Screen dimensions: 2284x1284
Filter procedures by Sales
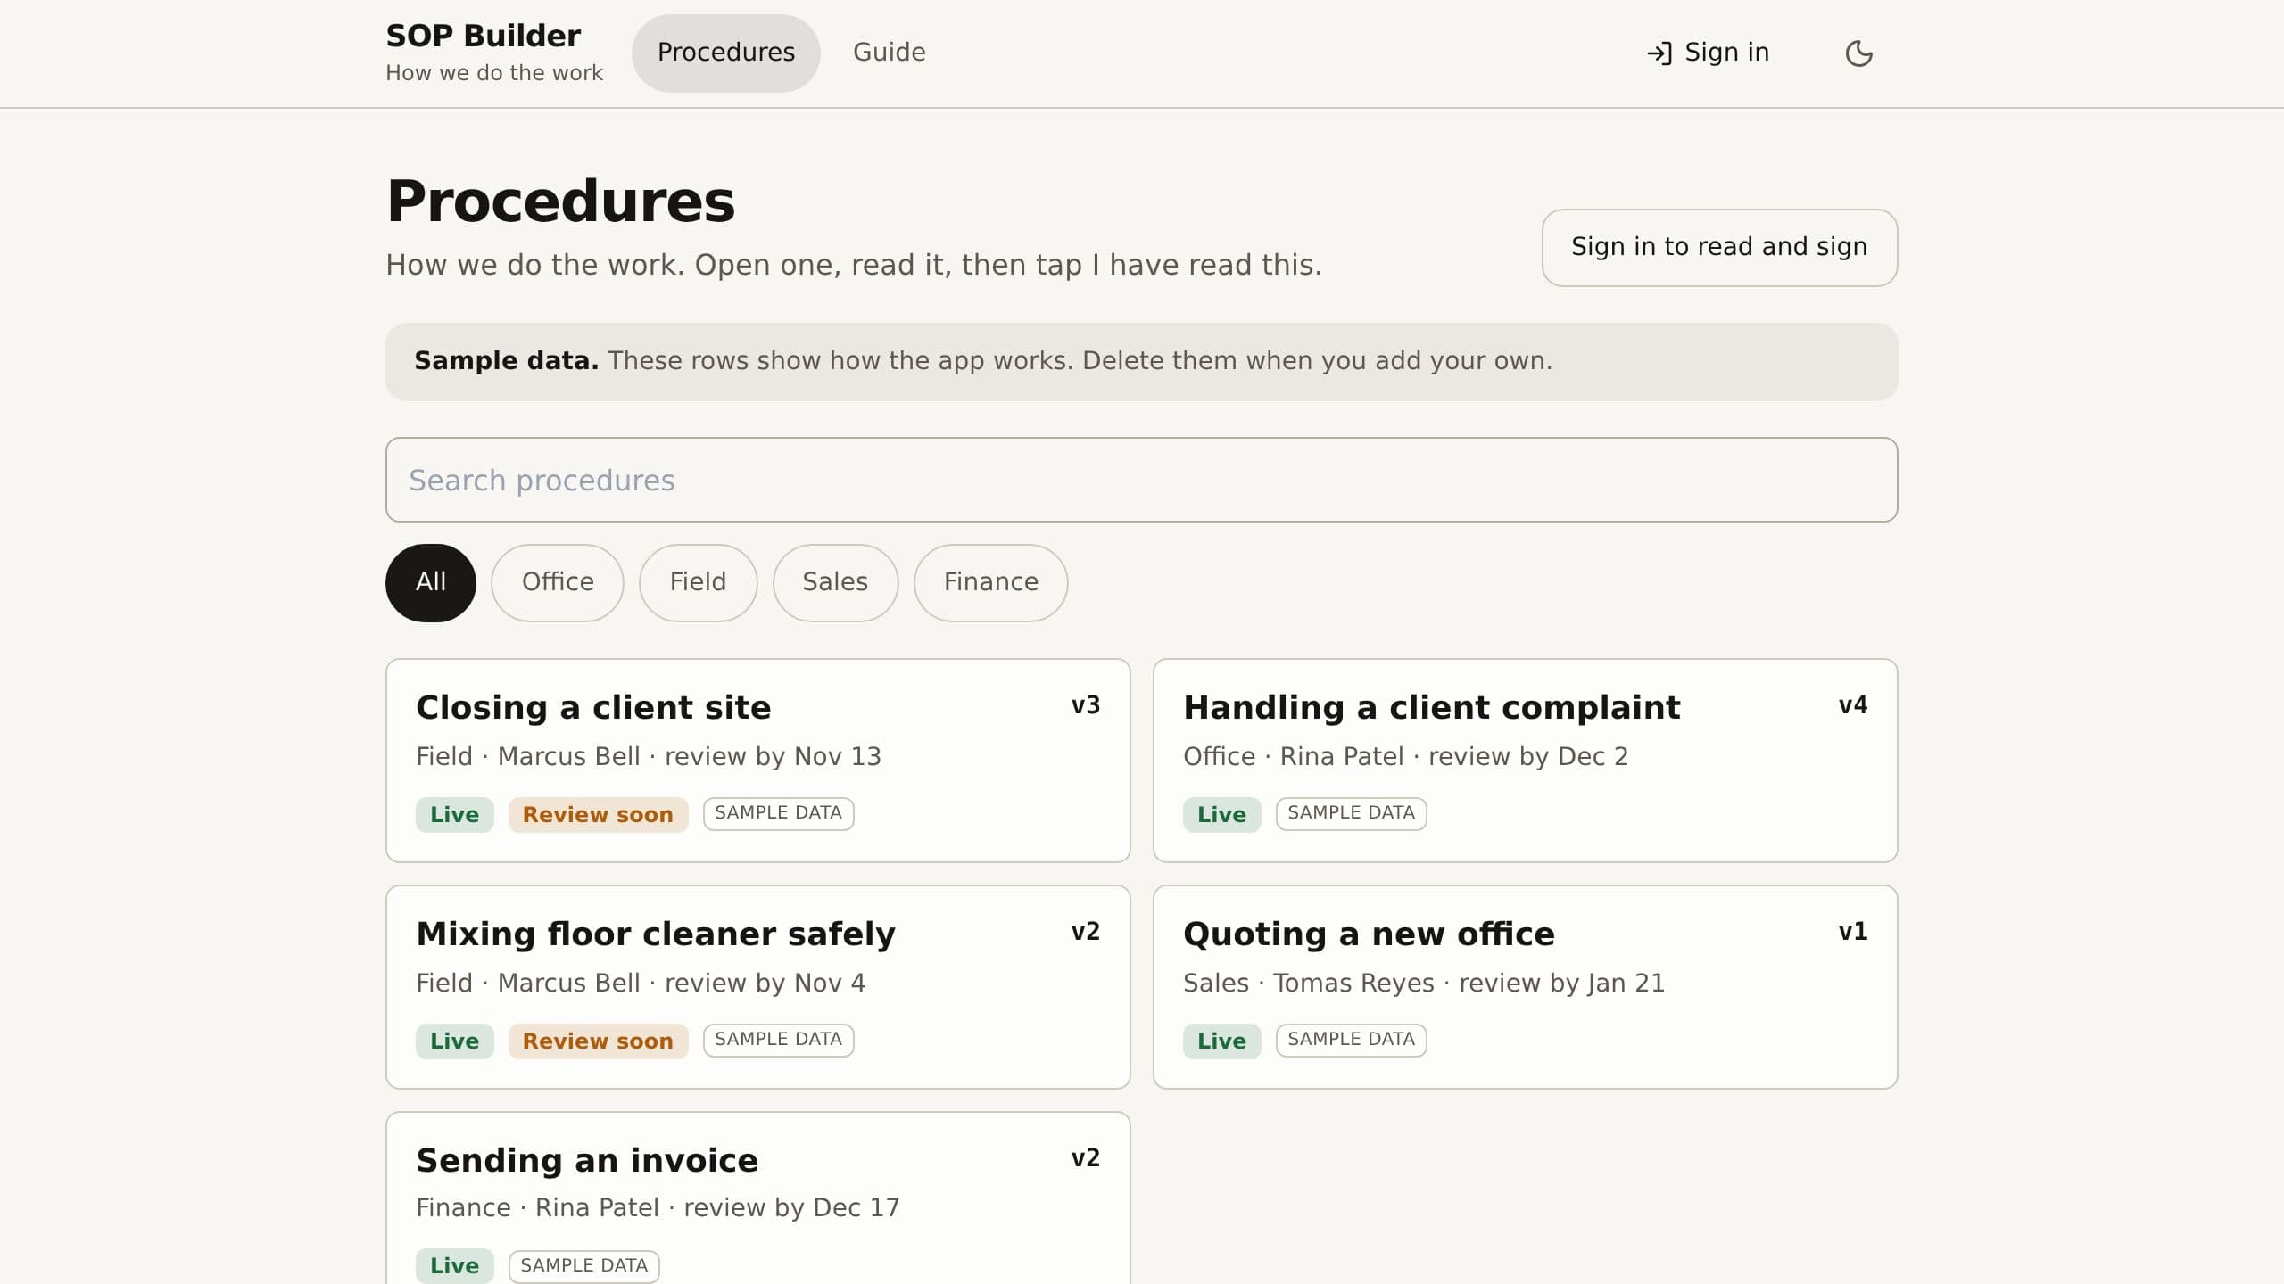pos(835,582)
